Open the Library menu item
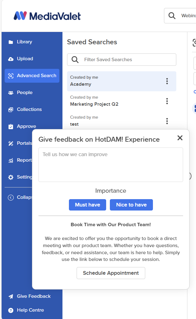196x319 pixels. [x=32, y=42]
